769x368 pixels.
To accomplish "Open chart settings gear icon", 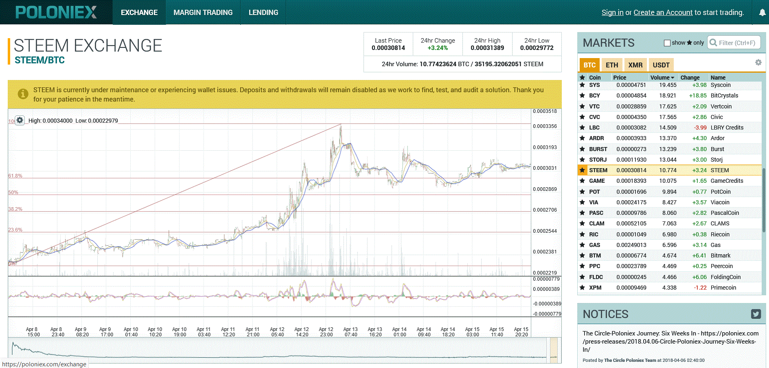I will tap(20, 120).
